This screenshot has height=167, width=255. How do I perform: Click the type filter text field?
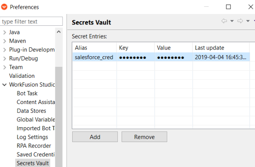tap(31, 21)
